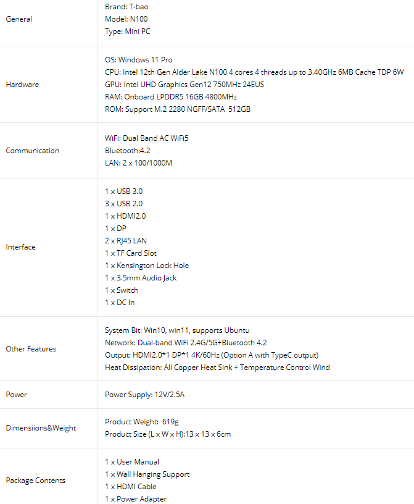Select the Power row label

point(17,395)
